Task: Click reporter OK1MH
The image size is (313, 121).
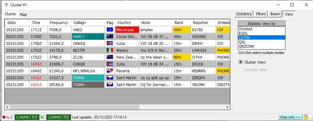Action: tap(203, 85)
